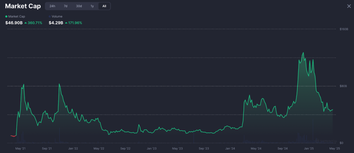Click the red segment at chart start
The image size is (354, 153).
pyautogui.click(x=13, y=136)
